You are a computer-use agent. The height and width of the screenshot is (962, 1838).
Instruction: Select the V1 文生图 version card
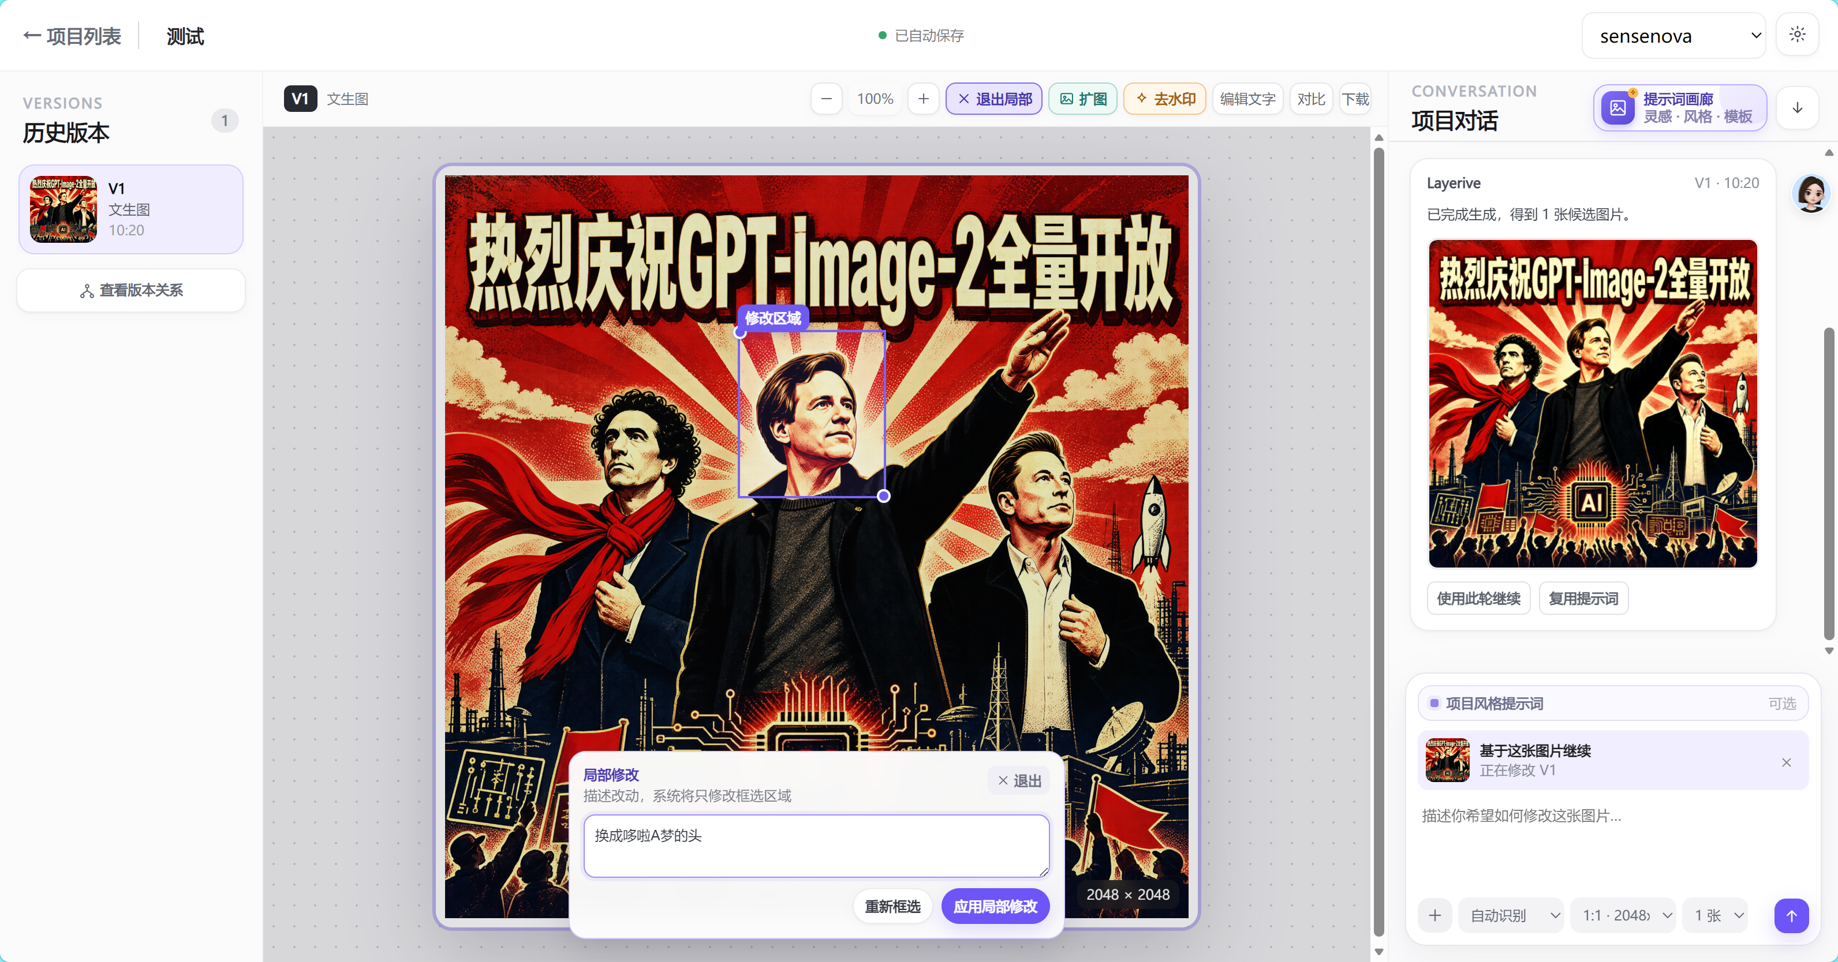131,209
